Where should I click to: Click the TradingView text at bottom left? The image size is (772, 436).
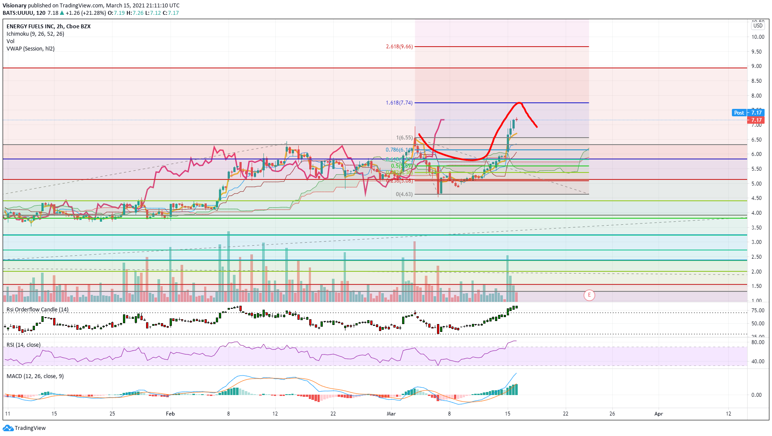[30, 428]
